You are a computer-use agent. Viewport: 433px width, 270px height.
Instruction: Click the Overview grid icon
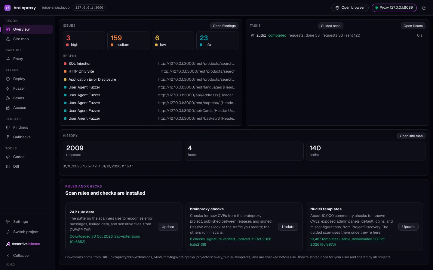point(8,29)
